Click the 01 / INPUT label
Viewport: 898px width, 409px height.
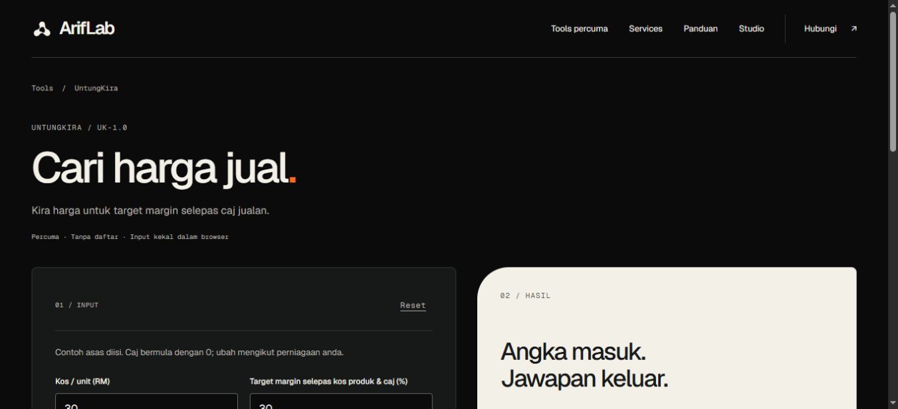coord(76,305)
